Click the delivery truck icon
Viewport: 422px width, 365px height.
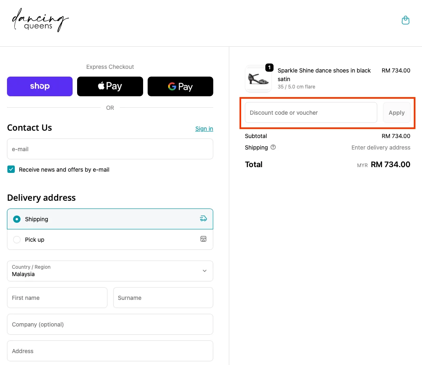pyautogui.click(x=203, y=219)
